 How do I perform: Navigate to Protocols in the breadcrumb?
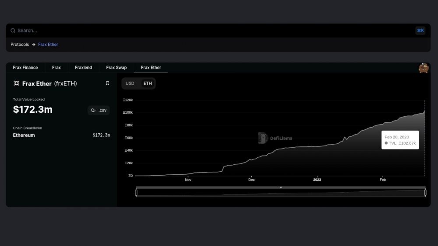click(x=20, y=45)
